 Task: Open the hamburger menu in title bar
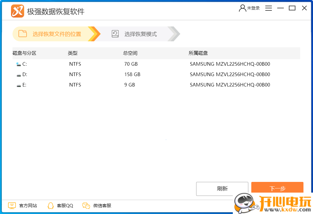click(268, 8)
